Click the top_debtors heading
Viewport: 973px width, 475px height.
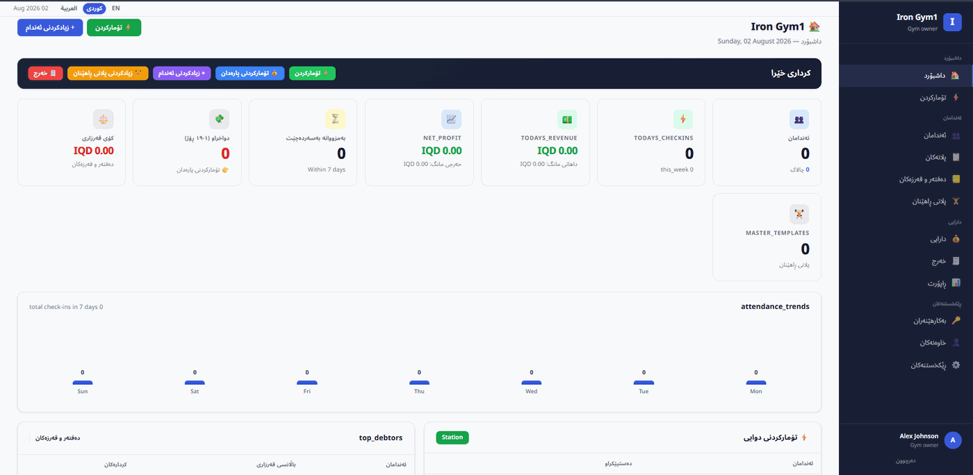[x=381, y=437]
